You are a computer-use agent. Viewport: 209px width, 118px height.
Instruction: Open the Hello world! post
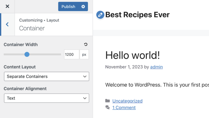point(133,55)
